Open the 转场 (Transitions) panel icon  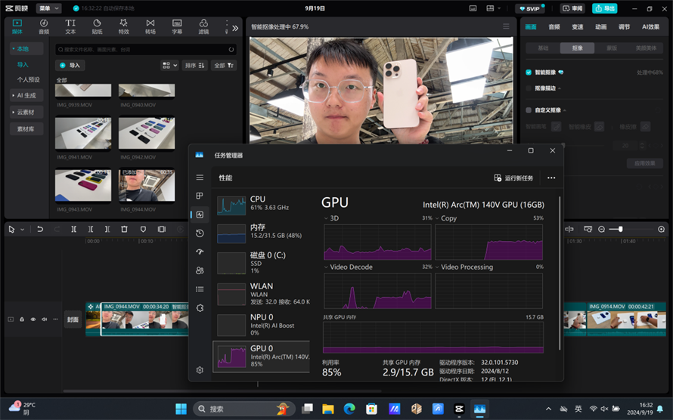pyautogui.click(x=150, y=26)
